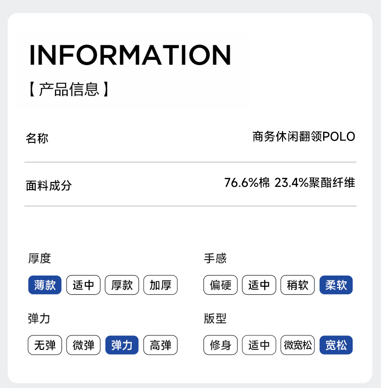The width and height of the screenshot is (381, 388).
Task: Select the 微弹 elasticity chip
Action: [83, 346]
